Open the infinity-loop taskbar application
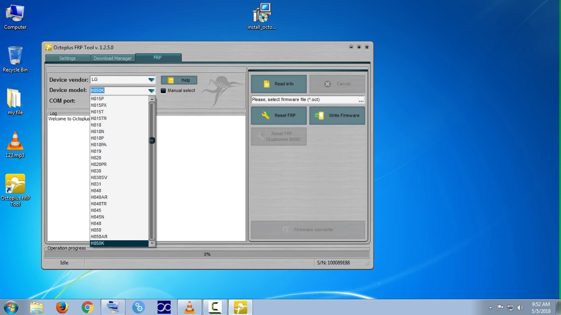561x315 pixels. (164, 308)
